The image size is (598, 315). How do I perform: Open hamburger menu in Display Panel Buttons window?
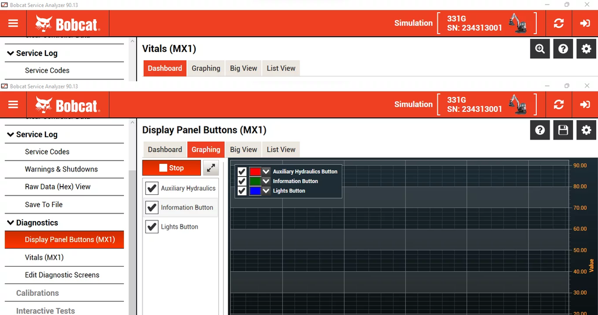[x=13, y=105]
